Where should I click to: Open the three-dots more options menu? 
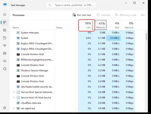coord(143,15)
